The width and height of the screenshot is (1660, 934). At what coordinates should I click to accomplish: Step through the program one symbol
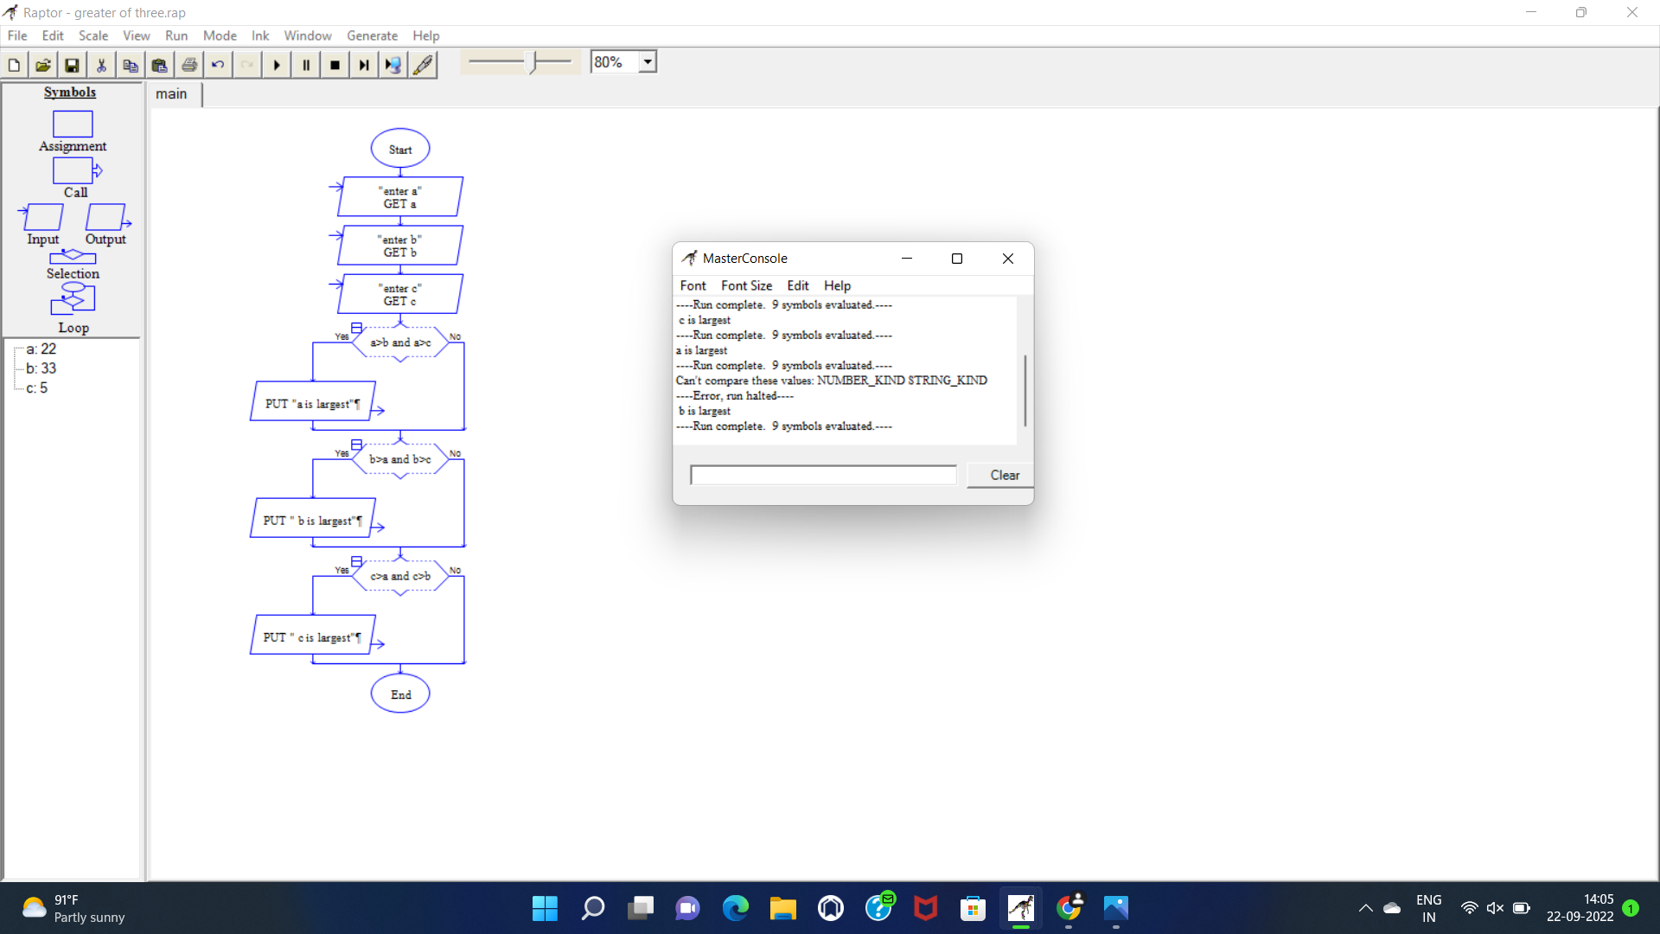click(363, 64)
